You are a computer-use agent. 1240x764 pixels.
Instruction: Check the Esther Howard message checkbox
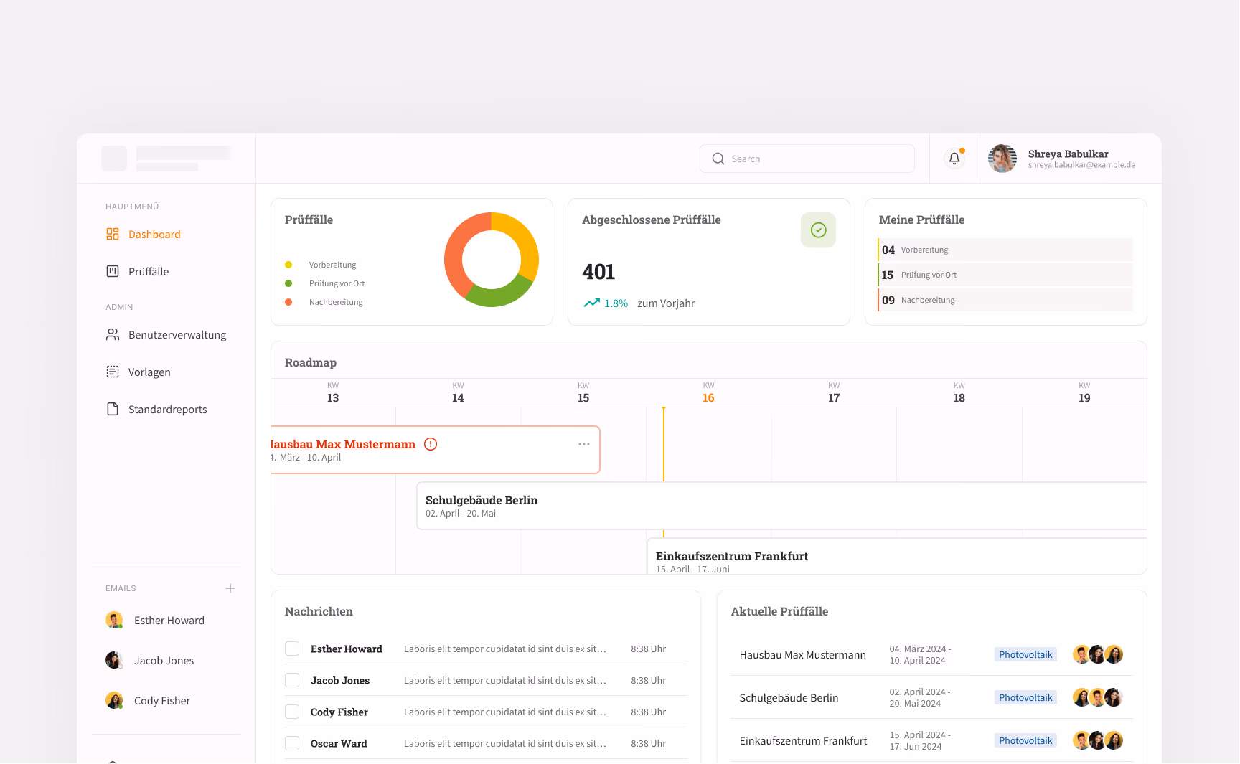[x=292, y=649]
